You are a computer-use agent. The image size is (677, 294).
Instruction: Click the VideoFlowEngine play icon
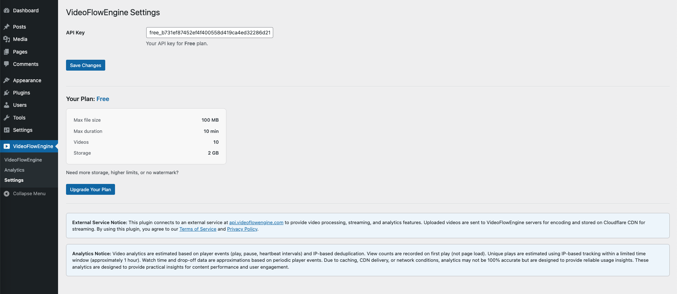7,146
